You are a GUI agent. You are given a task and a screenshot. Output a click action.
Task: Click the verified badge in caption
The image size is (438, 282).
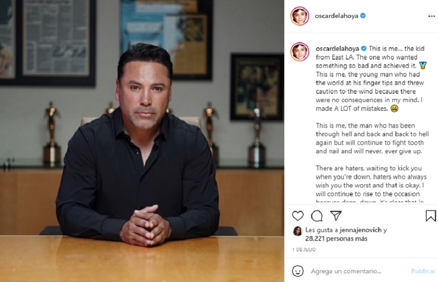364,48
